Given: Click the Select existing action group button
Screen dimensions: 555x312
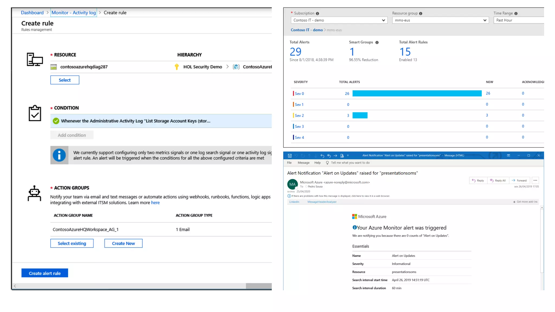Looking at the screenshot, I should 72,243.
